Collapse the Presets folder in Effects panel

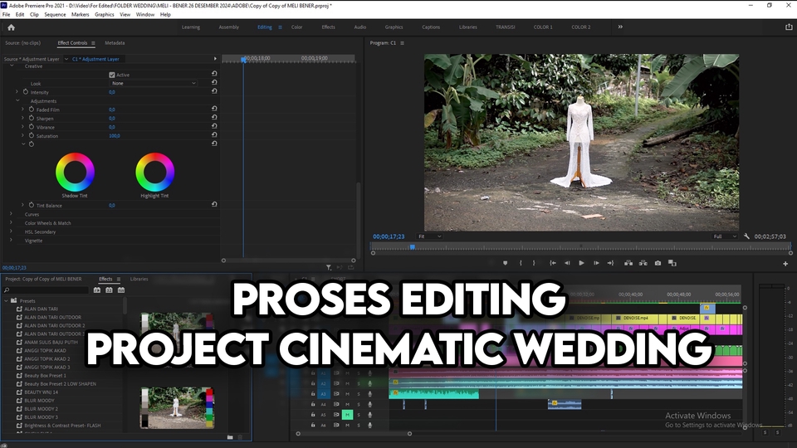[6, 300]
